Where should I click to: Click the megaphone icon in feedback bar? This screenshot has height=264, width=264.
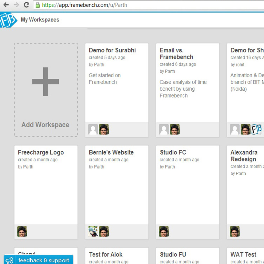click(x=9, y=260)
